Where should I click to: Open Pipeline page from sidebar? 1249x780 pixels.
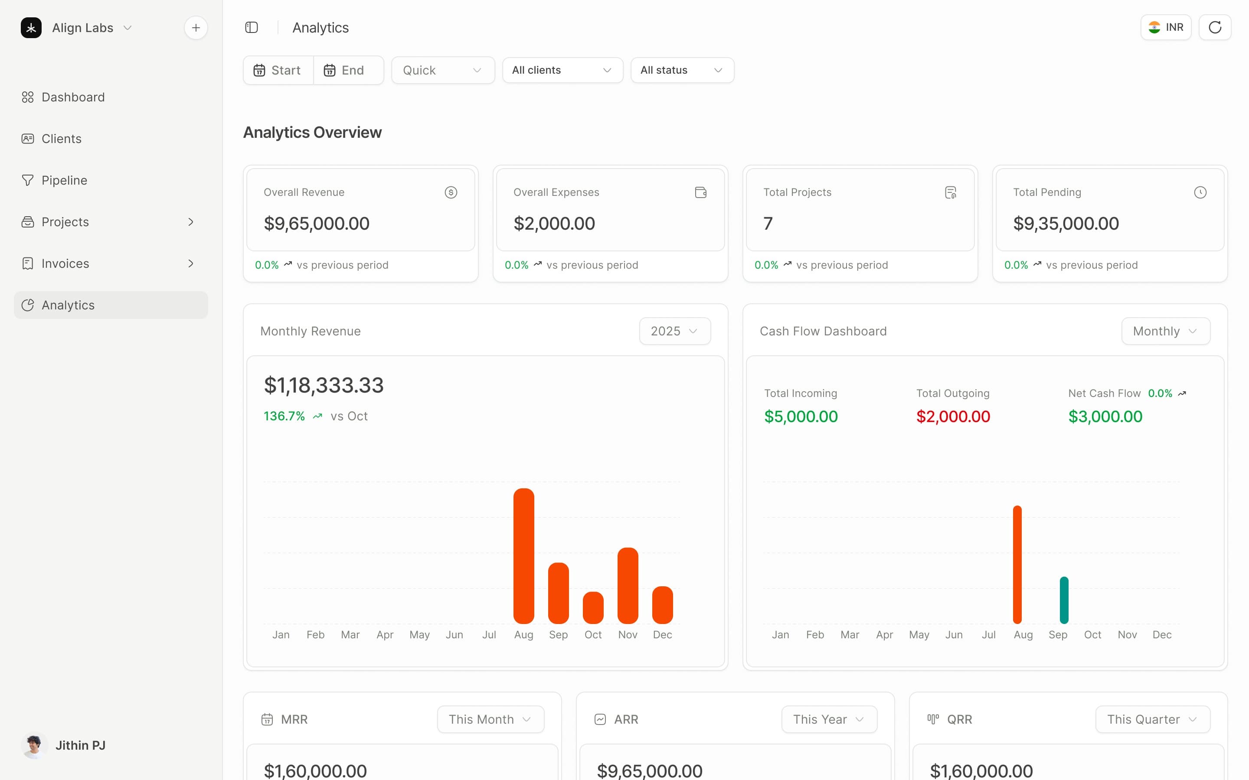[111, 180]
